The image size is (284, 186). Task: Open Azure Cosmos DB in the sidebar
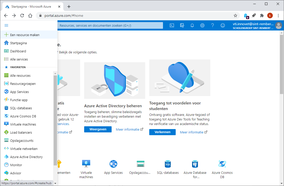27,116
